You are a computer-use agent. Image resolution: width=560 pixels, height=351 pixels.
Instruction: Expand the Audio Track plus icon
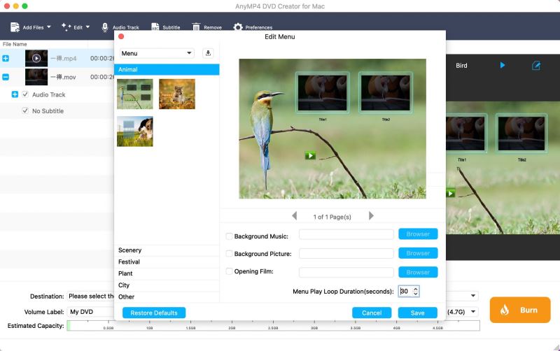pyautogui.click(x=15, y=94)
